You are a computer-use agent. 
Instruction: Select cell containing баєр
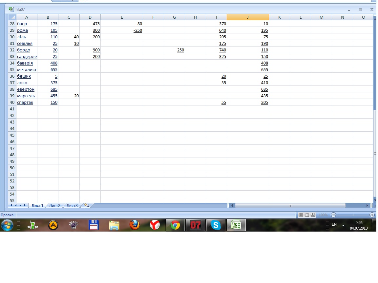click(27, 24)
